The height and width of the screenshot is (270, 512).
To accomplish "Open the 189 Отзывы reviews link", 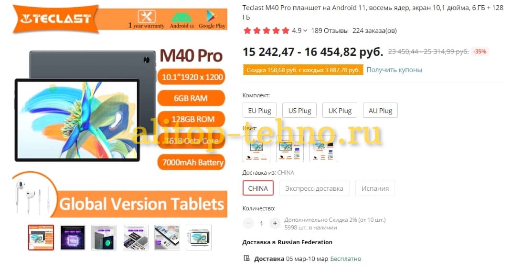I will click(330, 31).
